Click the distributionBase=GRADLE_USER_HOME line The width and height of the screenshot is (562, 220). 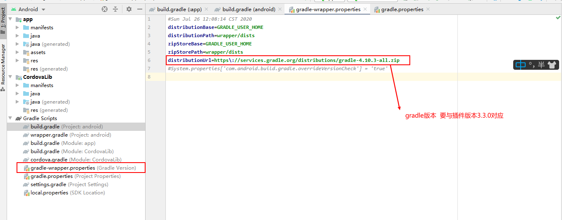pyautogui.click(x=215, y=27)
